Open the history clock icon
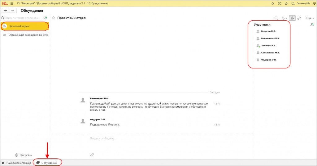The width and height of the screenshot is (317, 166). [280, 3]
